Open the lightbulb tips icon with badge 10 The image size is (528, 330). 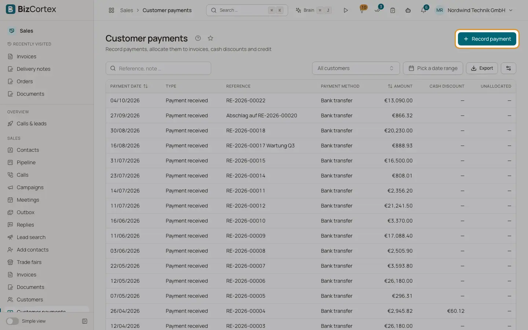coord(362,10)
